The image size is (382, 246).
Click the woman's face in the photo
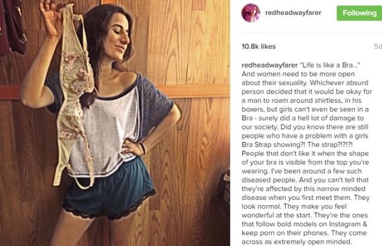click(x=118, y=39)
